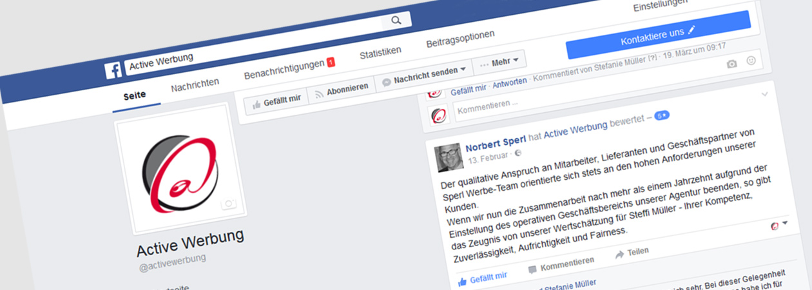Click the search magnifier button
812x290 pixels.
(396, 21)
